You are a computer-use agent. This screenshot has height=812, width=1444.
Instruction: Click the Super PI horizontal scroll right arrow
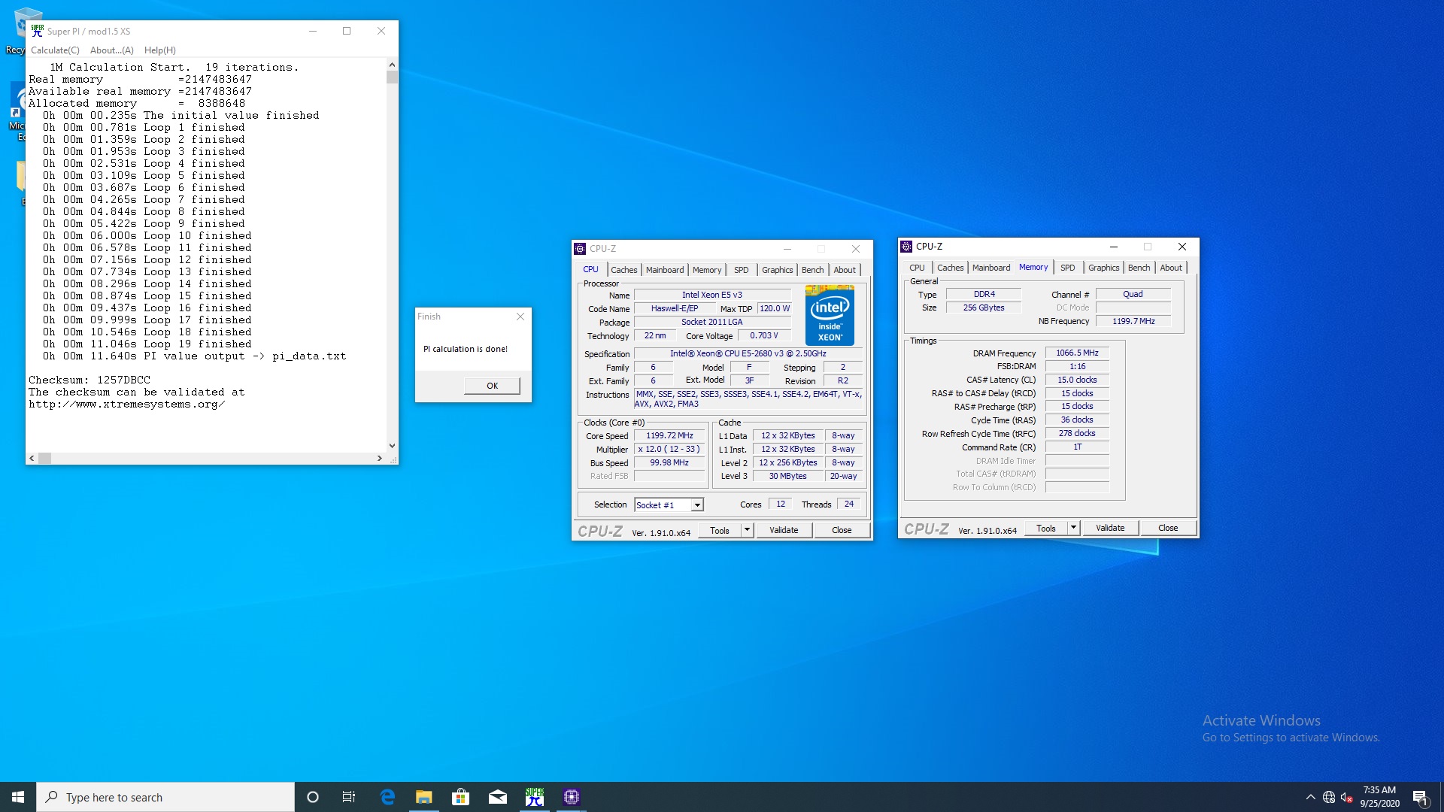[379, 459]
